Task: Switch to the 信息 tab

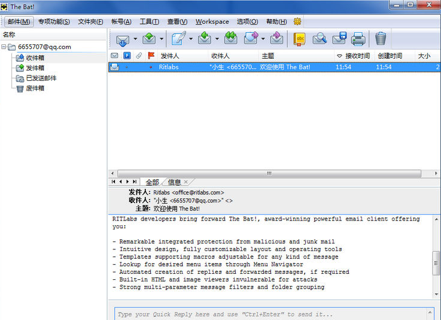Action: (174, 182)
